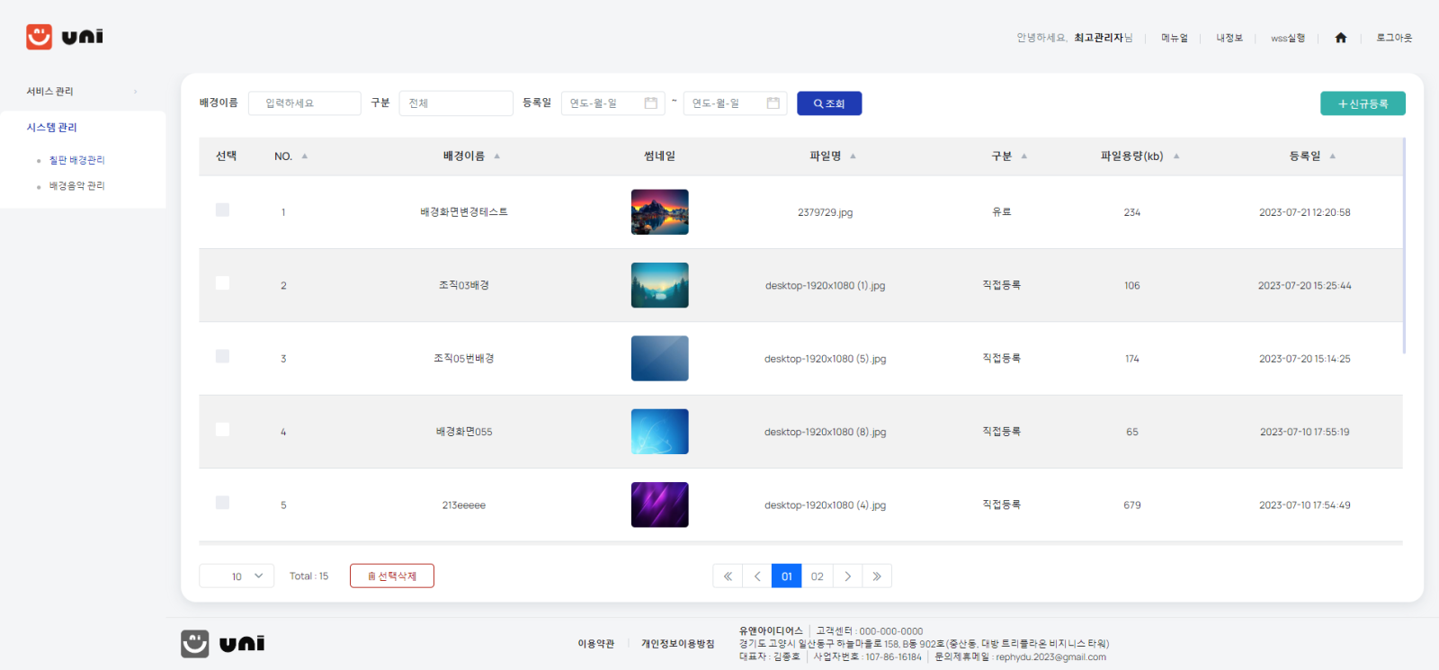Click the 조회 search button
Image resolution: width=1439 pixels, height=670 pixels.
pyautogui.click(x=829, y=103)
